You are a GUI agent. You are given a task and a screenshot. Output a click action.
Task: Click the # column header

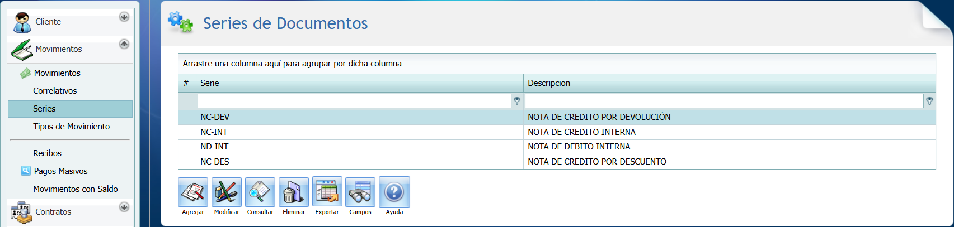pyautogui.click(x=187, y=83)
